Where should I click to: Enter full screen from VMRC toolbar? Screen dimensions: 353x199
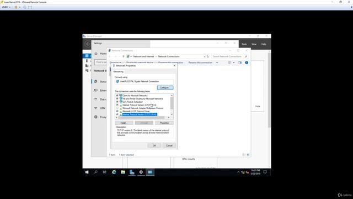pos(30,7)
